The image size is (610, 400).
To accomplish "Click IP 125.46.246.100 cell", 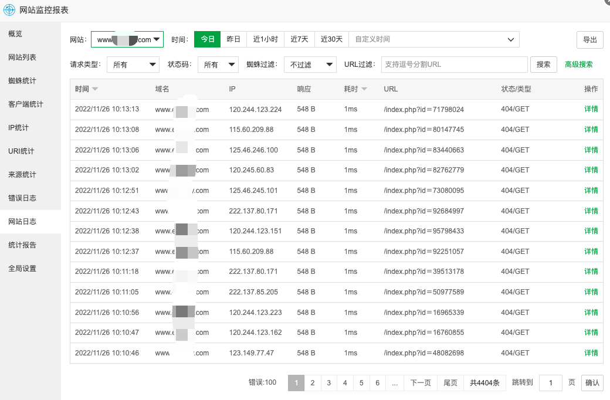I will pyautogui.click(x=253, y=150).
